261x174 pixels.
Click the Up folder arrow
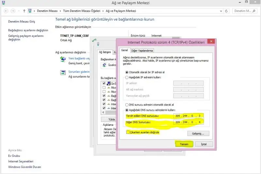(24, 11)
